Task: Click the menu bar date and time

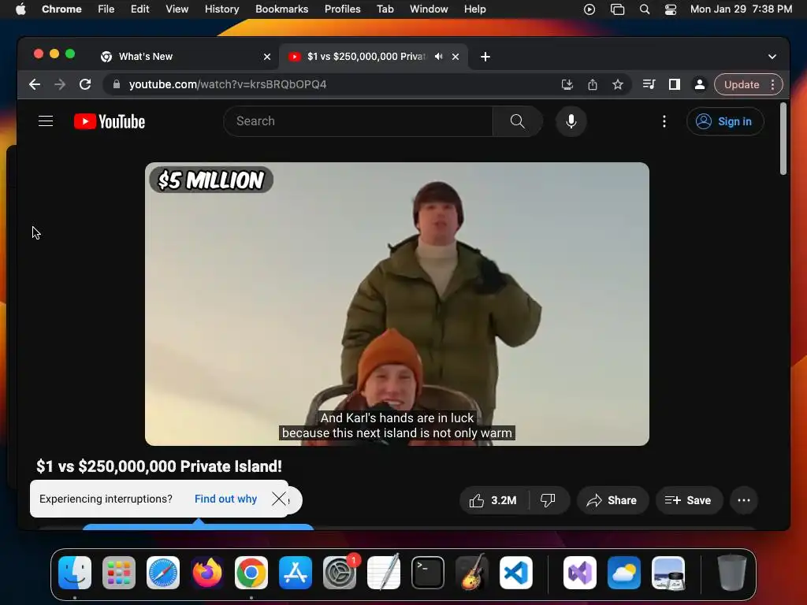Action: [741, 9]
